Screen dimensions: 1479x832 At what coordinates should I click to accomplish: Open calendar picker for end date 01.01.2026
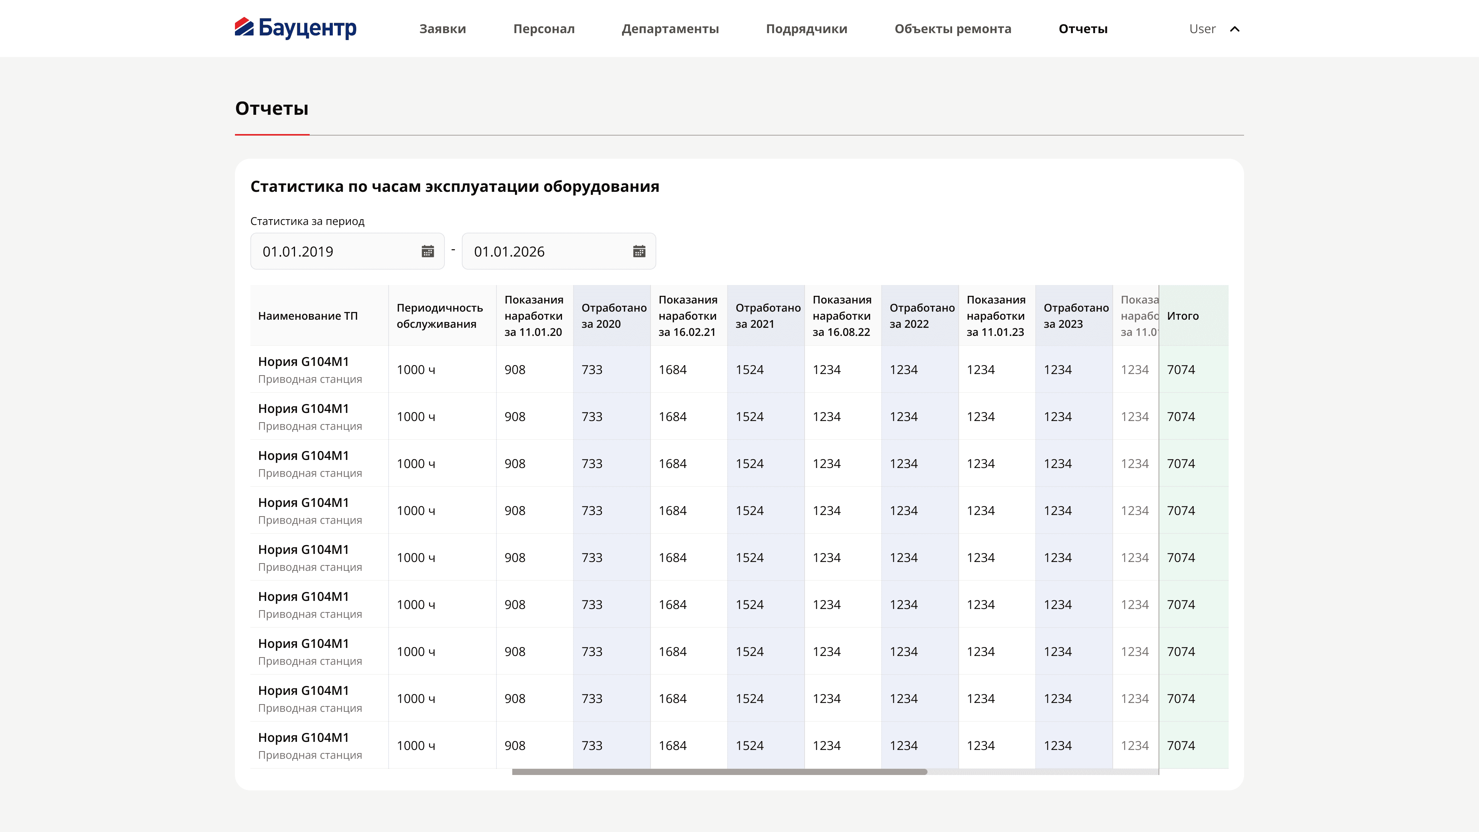[x=639, y=252]
